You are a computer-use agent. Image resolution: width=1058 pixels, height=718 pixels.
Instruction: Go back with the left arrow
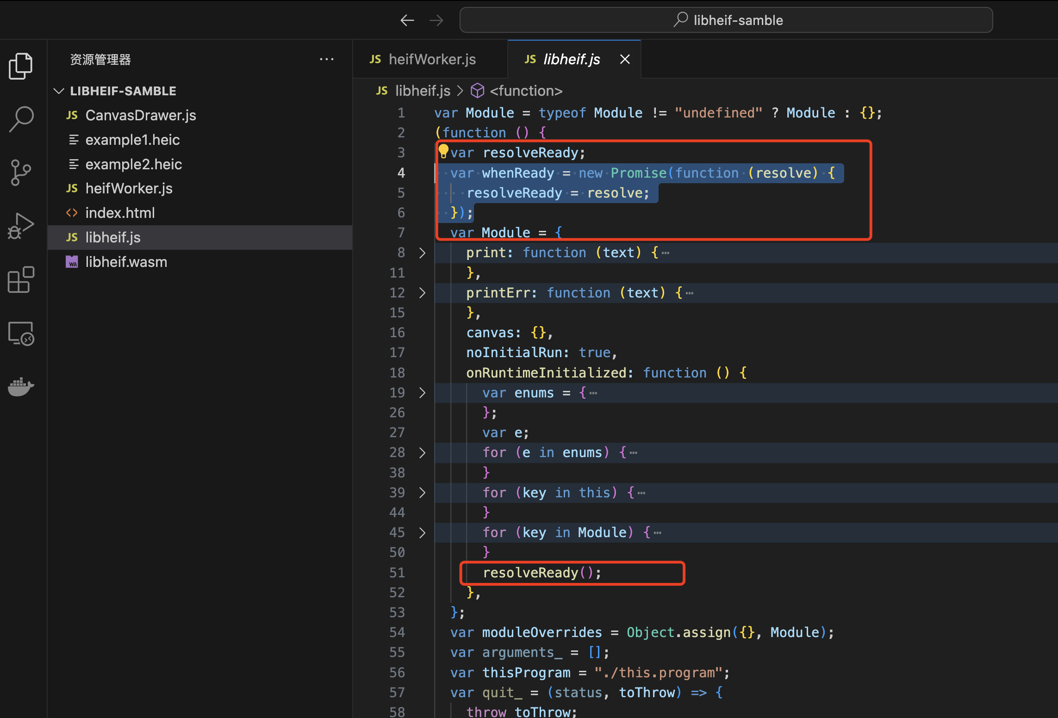coord(407,20)
